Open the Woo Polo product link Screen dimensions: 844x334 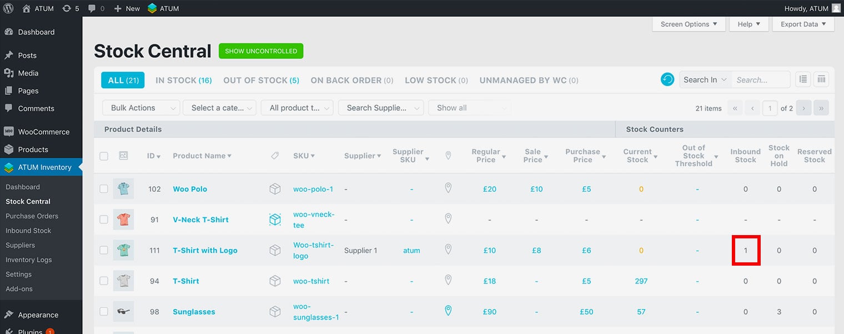pos(190,189)
